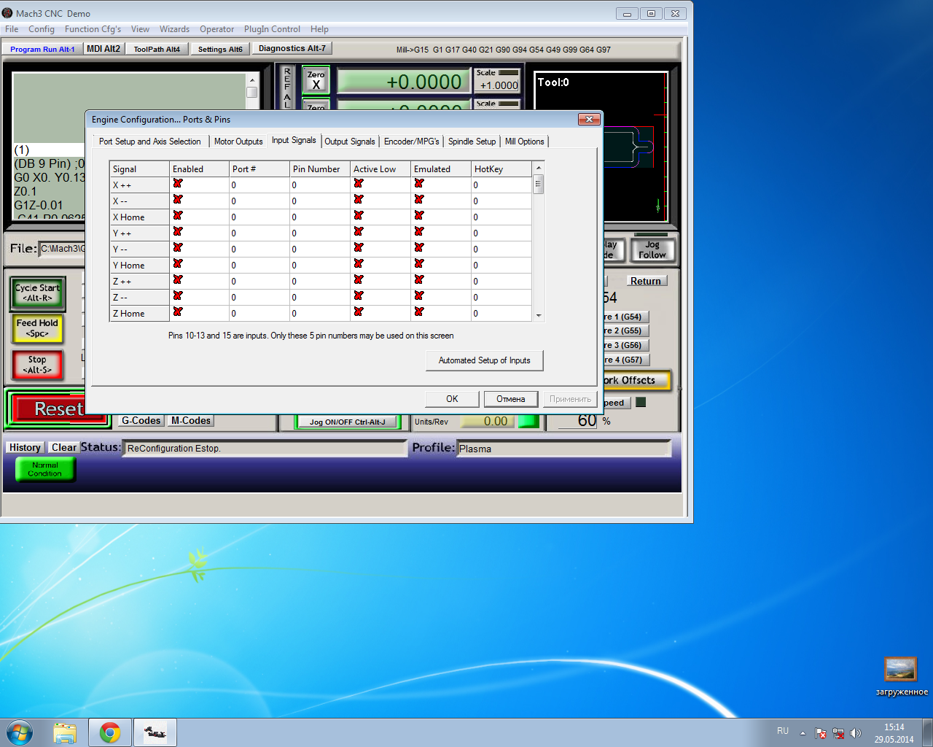Show hidden tray icons arrow
The image size is (933, 747).
[x=803, y=733]
